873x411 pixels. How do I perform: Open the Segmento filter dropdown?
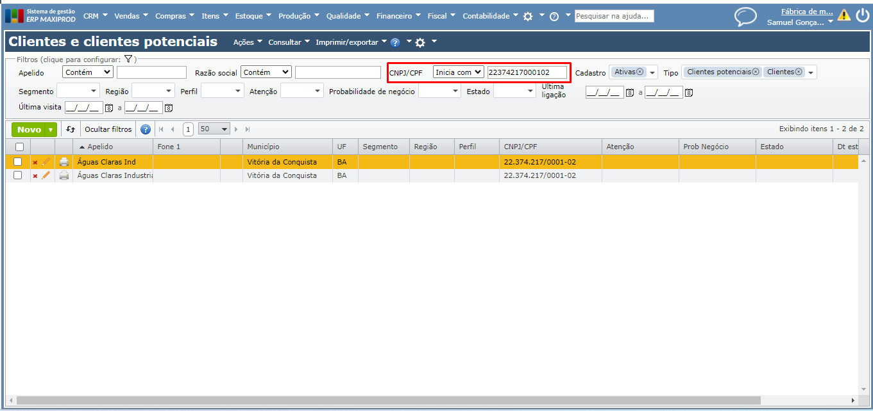(78, 91)
